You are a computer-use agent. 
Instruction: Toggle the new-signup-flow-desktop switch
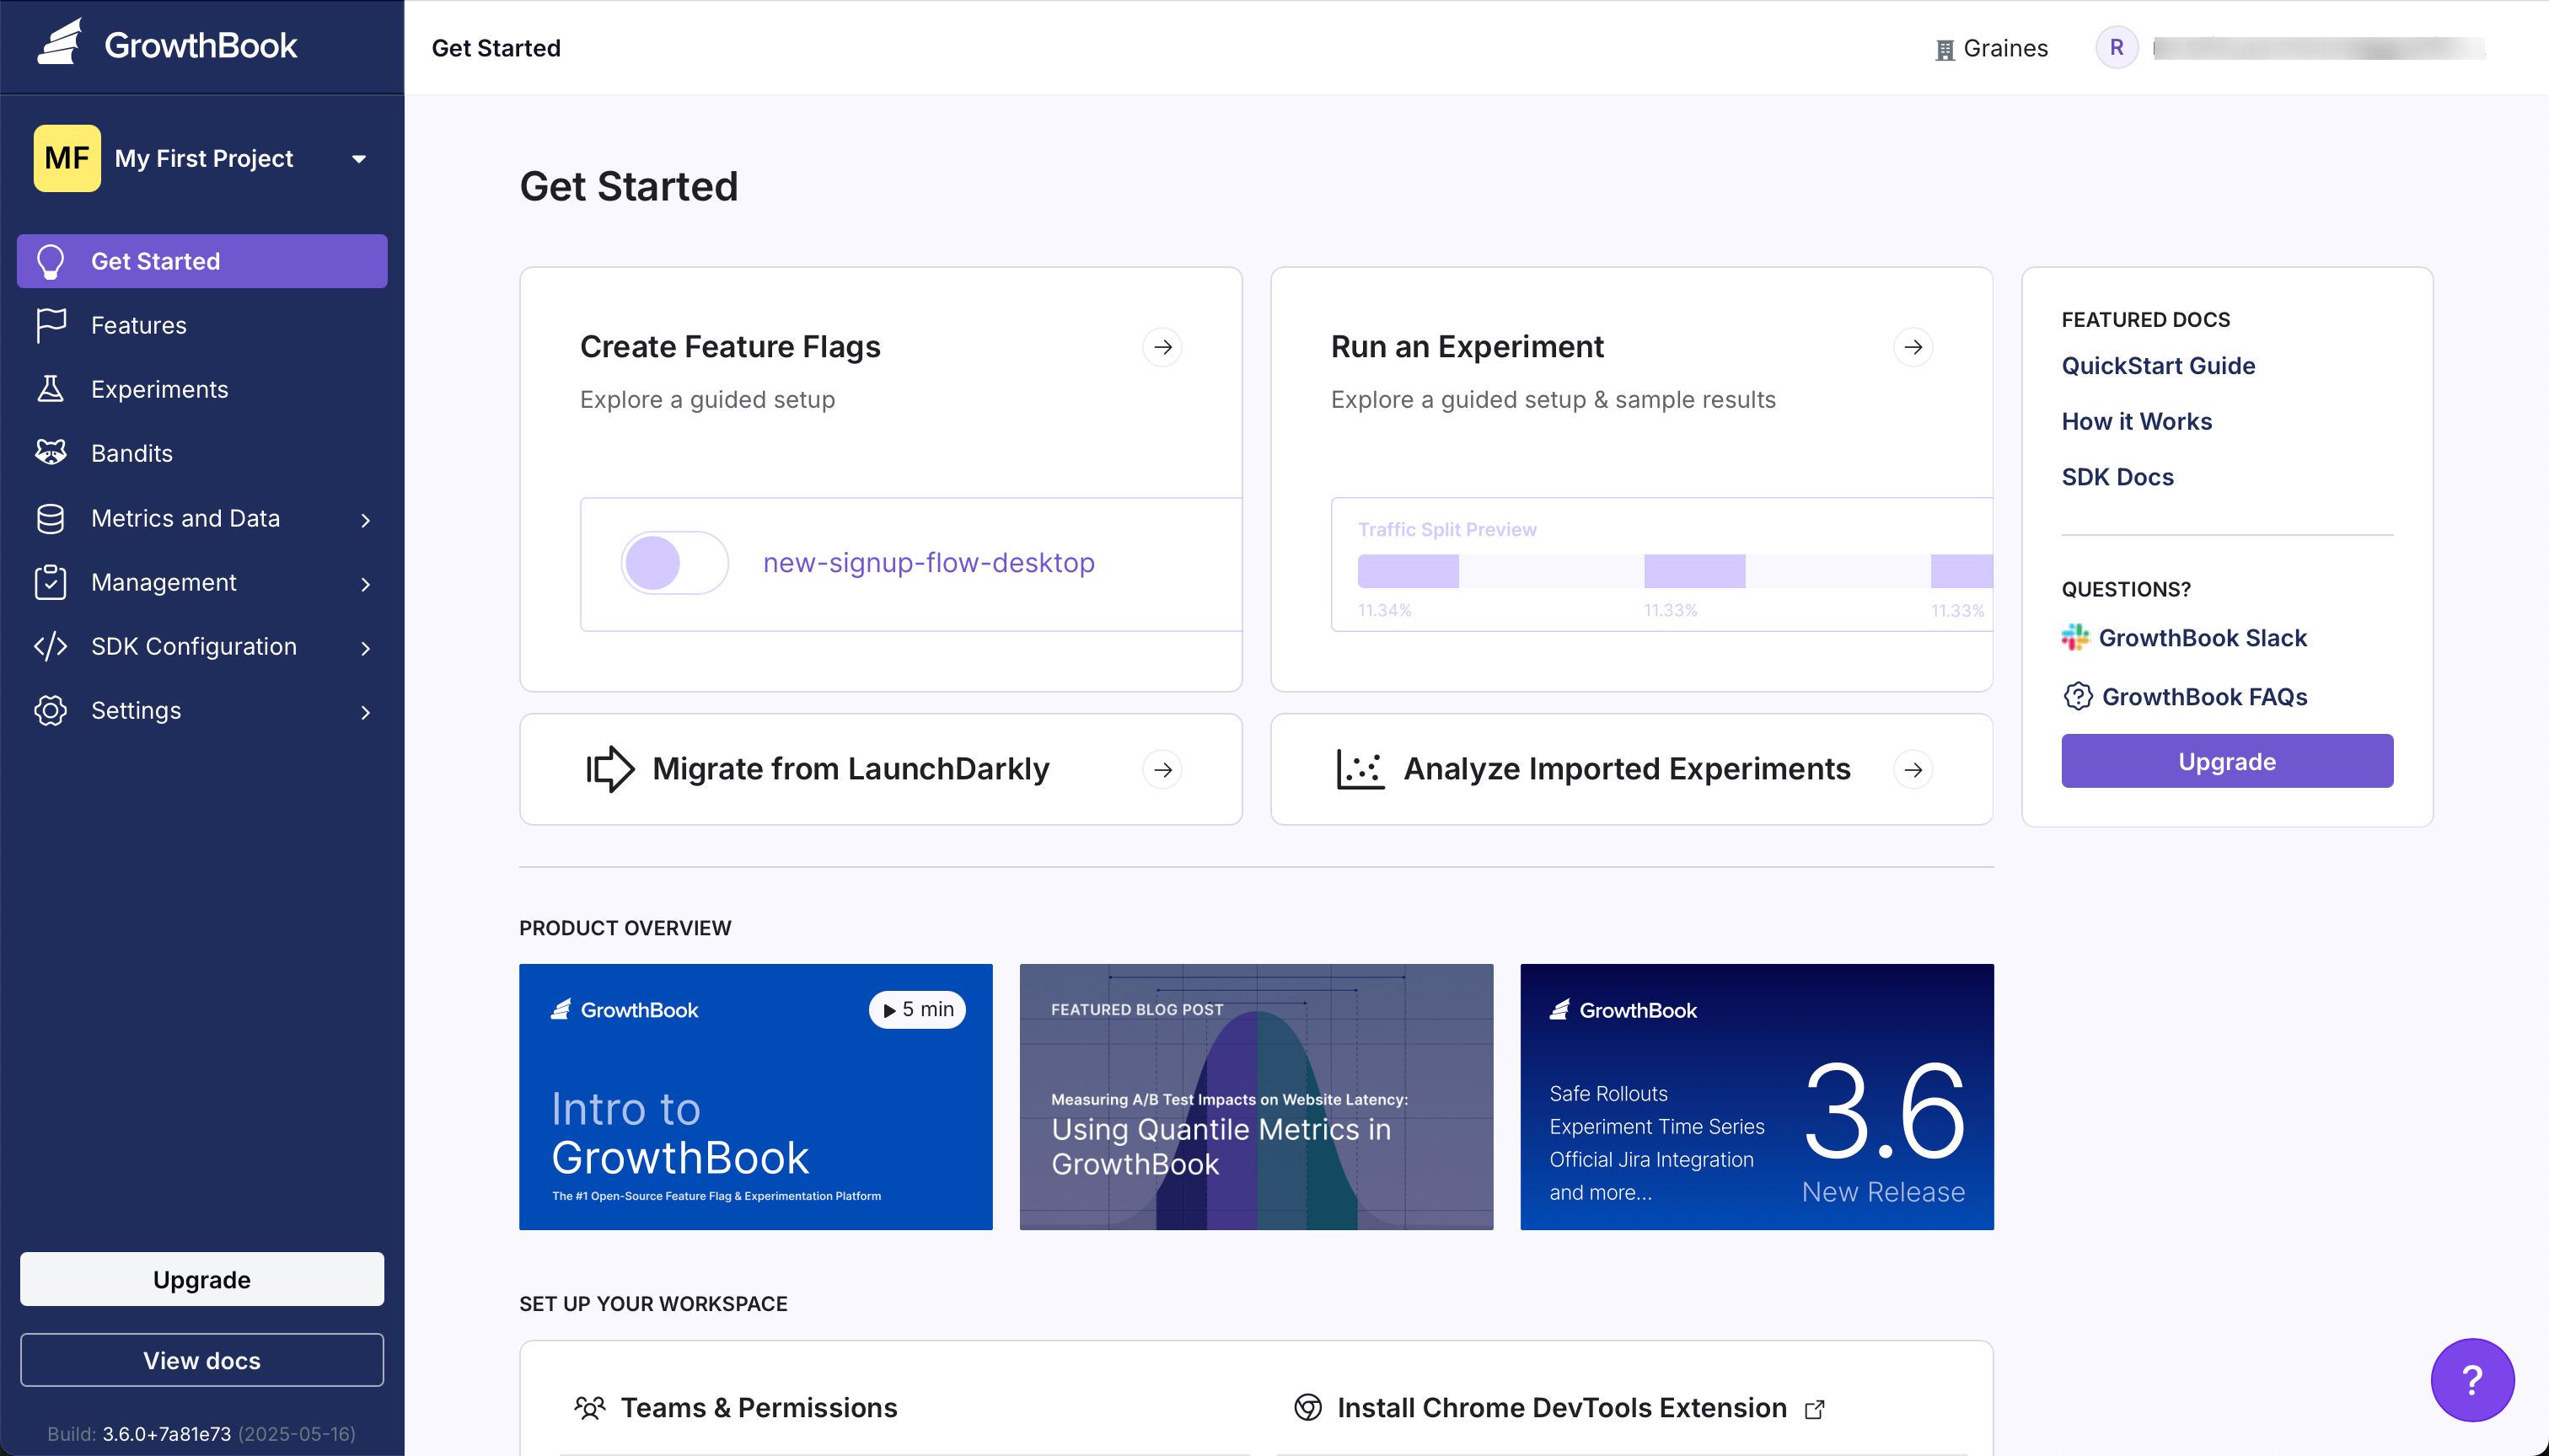tap(674, 562)
